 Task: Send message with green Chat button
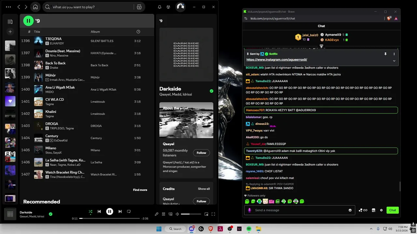click(x=393, y=210)
